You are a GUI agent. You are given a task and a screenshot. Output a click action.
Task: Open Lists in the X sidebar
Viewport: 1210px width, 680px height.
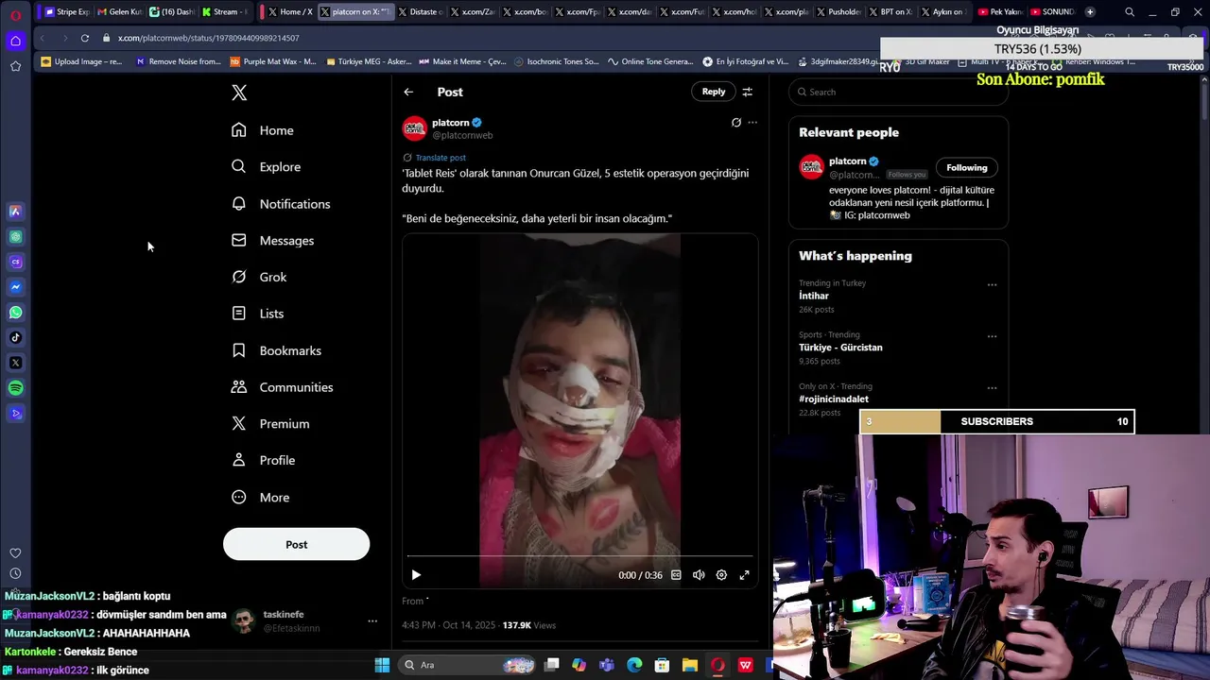(257, 314)
